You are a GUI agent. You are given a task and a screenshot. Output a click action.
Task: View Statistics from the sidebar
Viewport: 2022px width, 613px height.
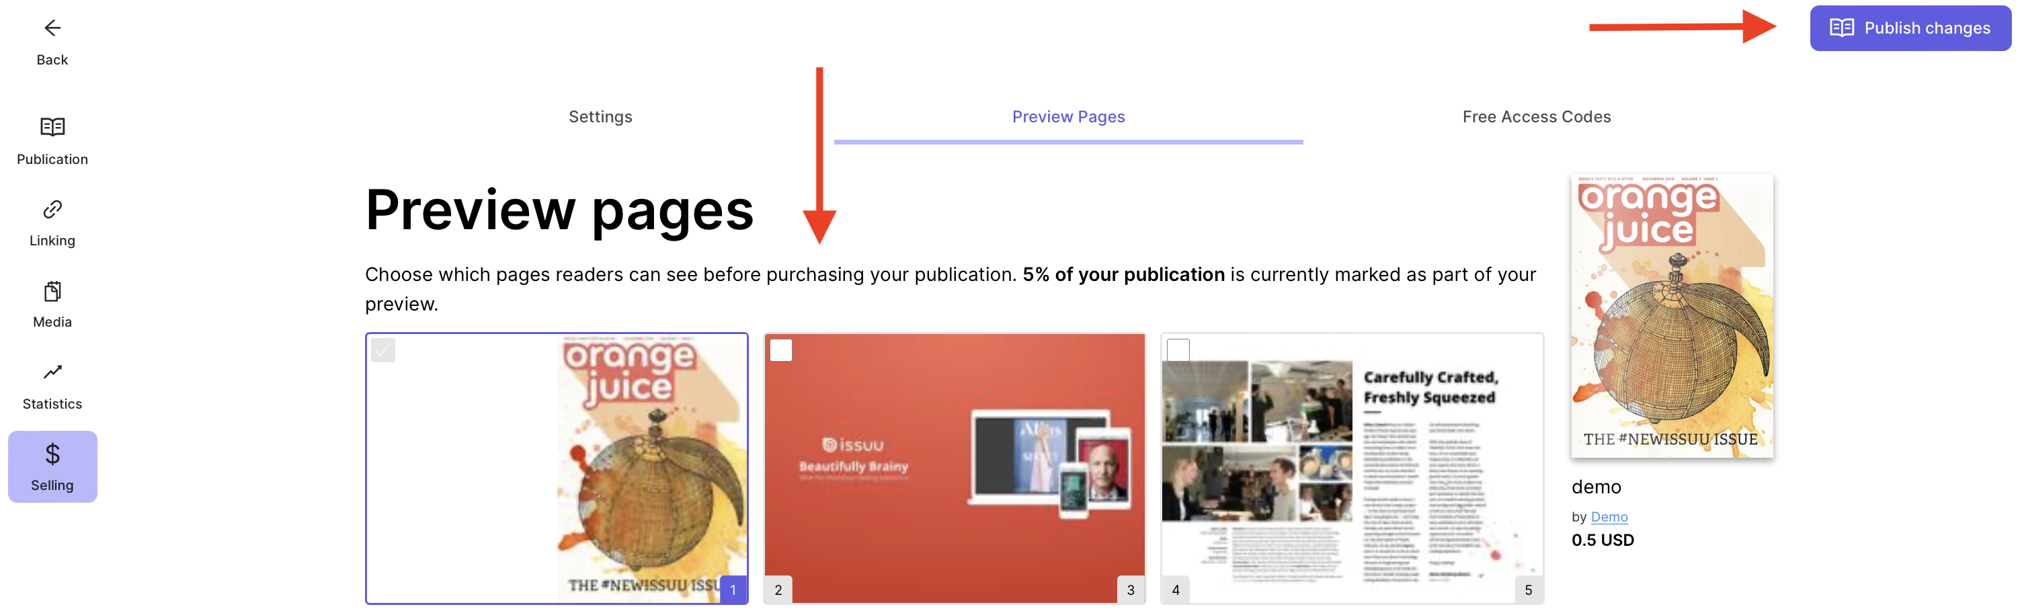click(52, 384)
